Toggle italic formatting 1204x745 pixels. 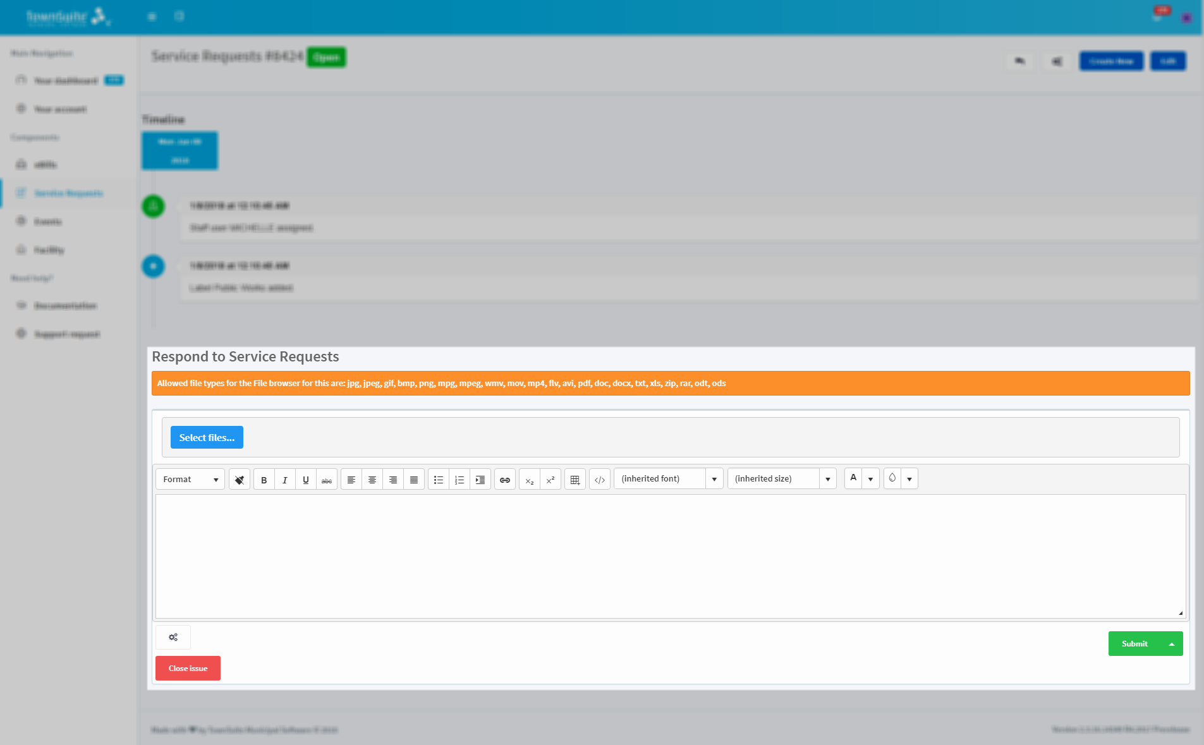285,480
